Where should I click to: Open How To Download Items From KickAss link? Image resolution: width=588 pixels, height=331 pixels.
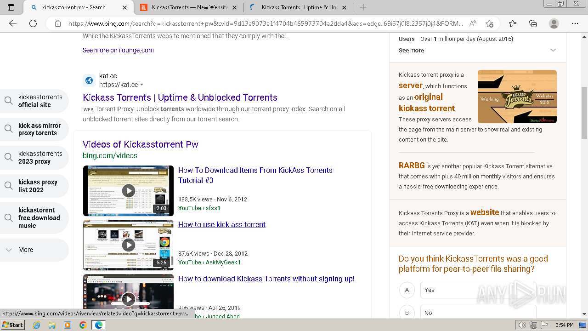tap(255, 175)
